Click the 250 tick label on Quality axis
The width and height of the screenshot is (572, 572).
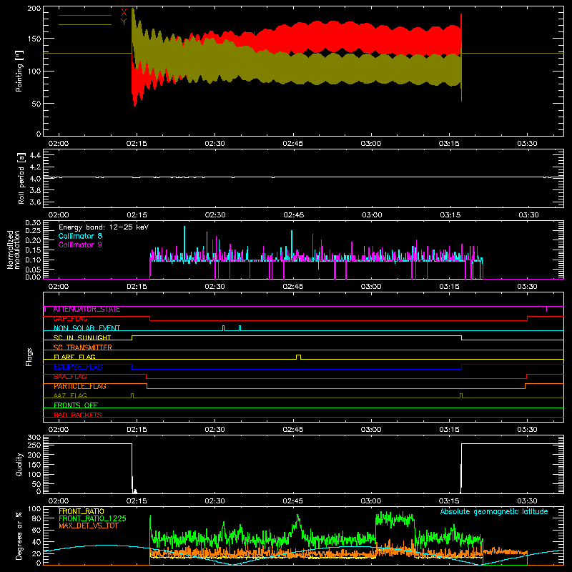[x=34, y=445]
